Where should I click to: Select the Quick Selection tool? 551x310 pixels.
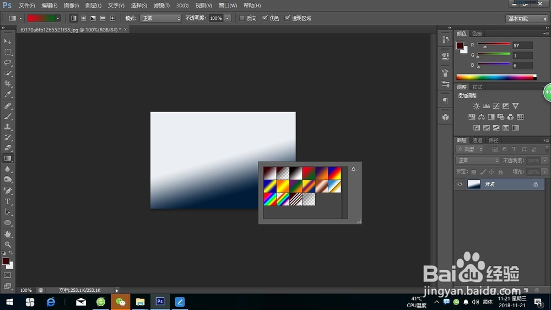pyautogui.click(x=7, y=73)
